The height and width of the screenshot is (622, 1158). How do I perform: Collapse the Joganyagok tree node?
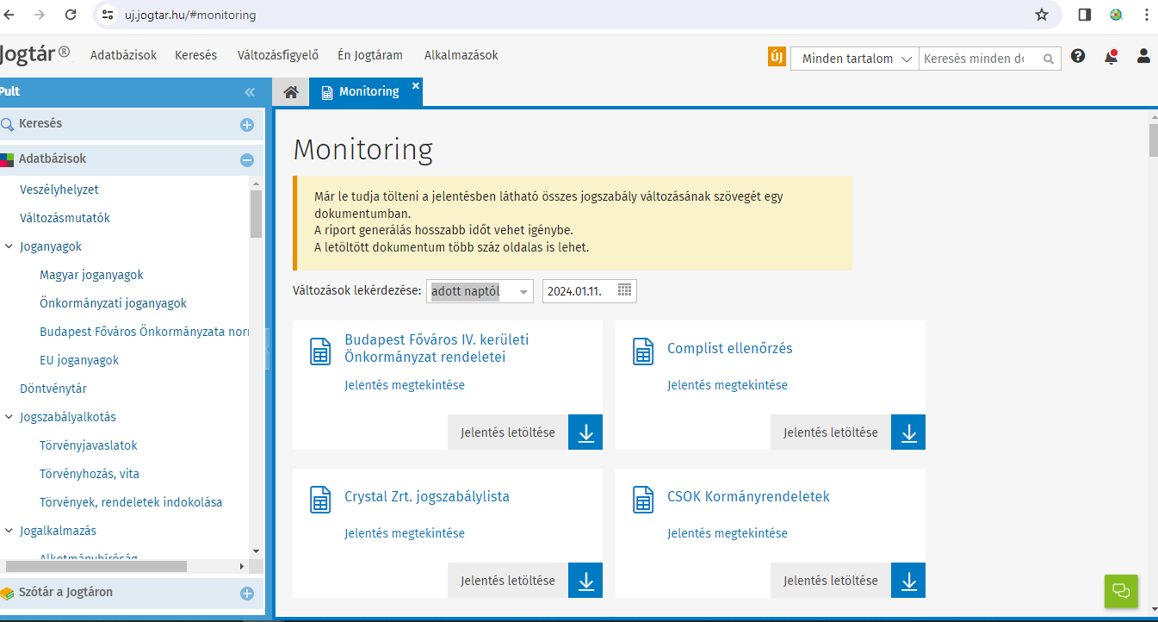point(9,246)
